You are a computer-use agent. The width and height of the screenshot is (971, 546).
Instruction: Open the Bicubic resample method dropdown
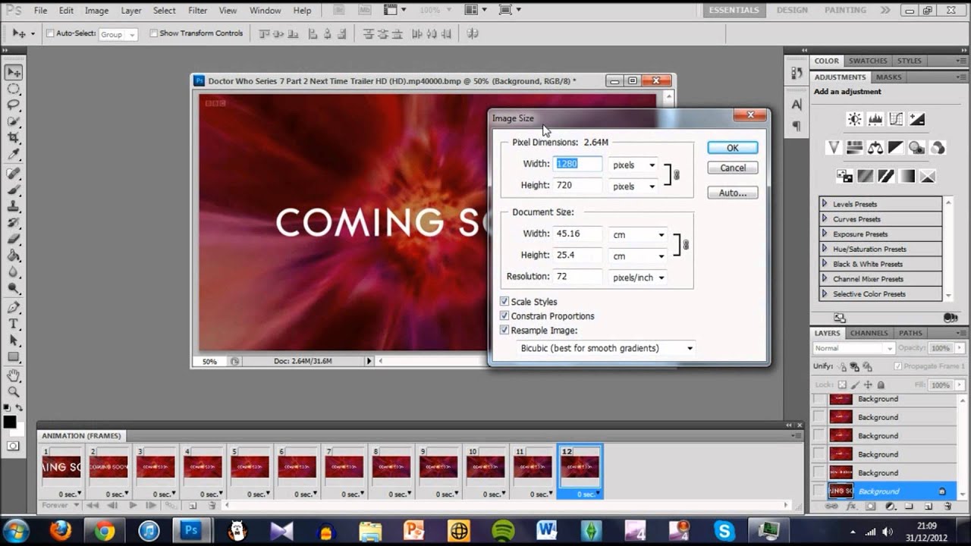click(605, 348)
